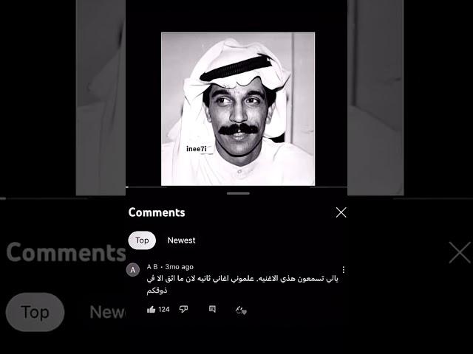The image size is (473, 354).
Task: Select the Top comments sort chip
Action: click(142, 240)
